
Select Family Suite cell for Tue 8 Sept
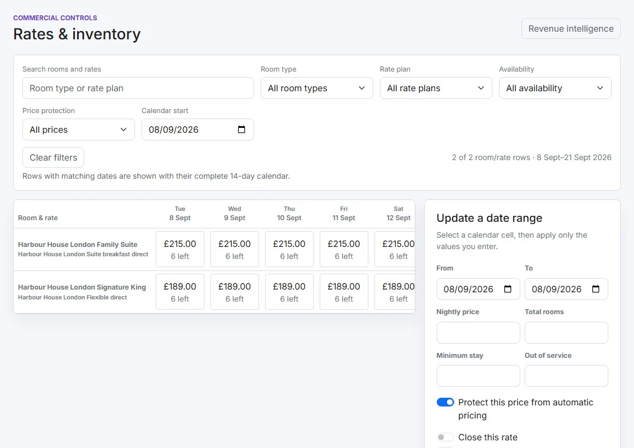pos(180,250)
